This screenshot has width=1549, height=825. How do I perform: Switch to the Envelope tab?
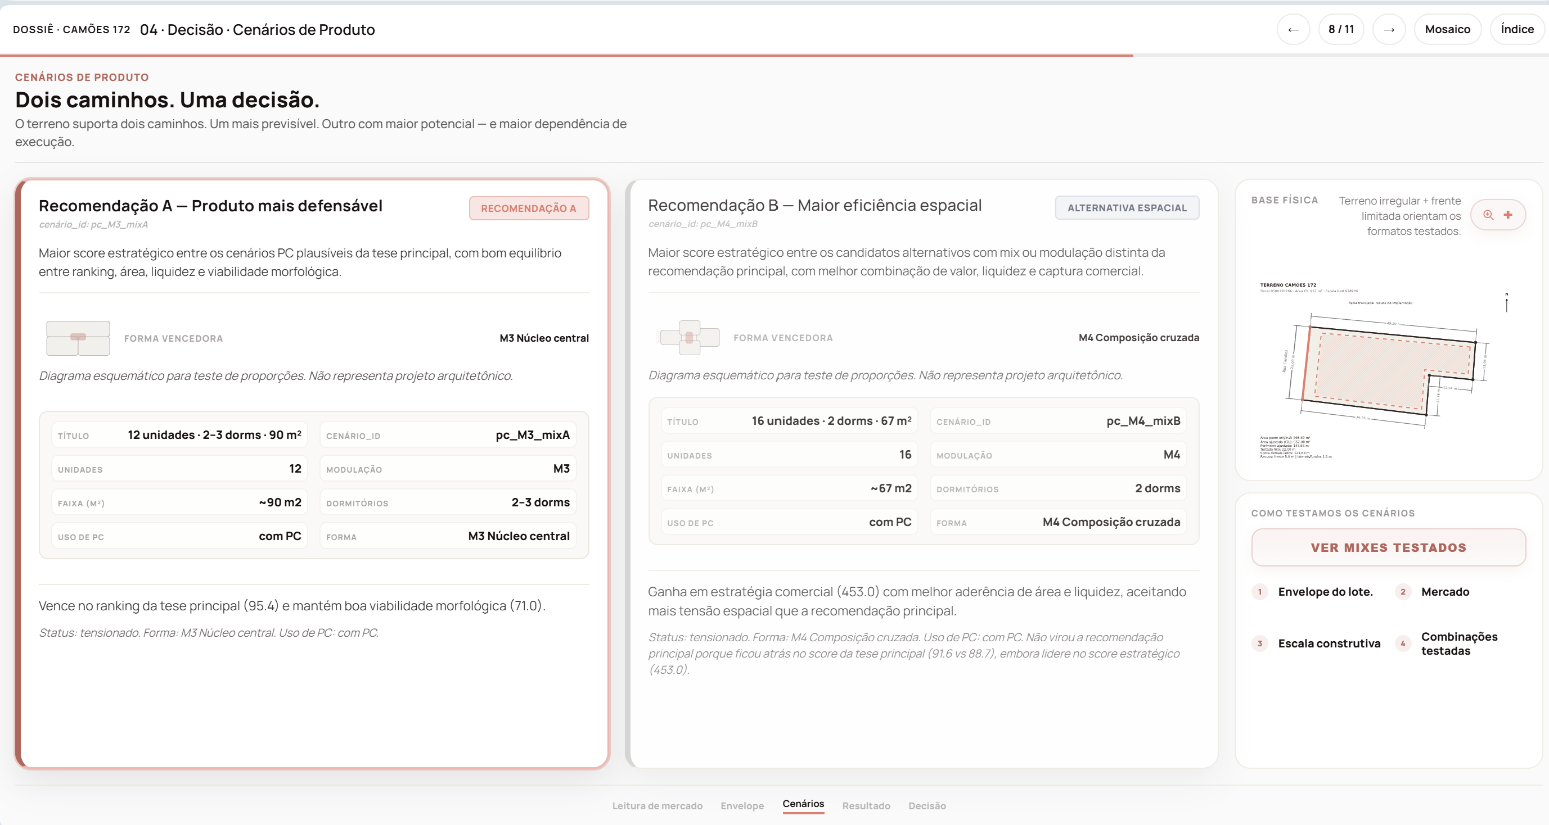tap(742, 806)
